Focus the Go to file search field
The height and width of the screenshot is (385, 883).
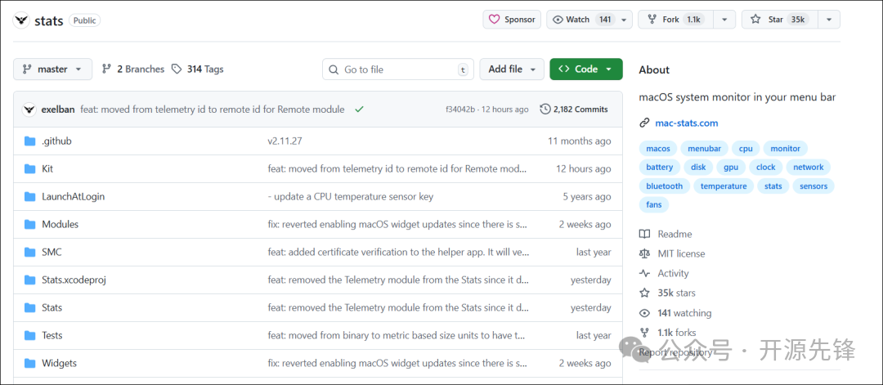[x=398, y=69]
